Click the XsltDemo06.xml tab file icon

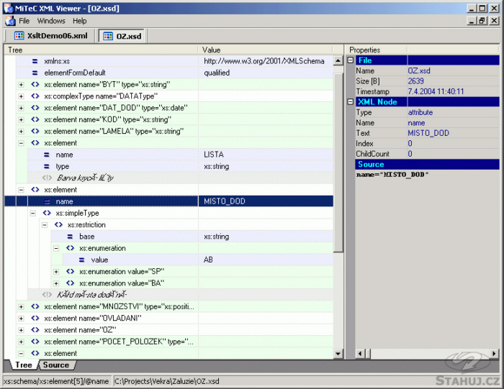click(19, 36)
